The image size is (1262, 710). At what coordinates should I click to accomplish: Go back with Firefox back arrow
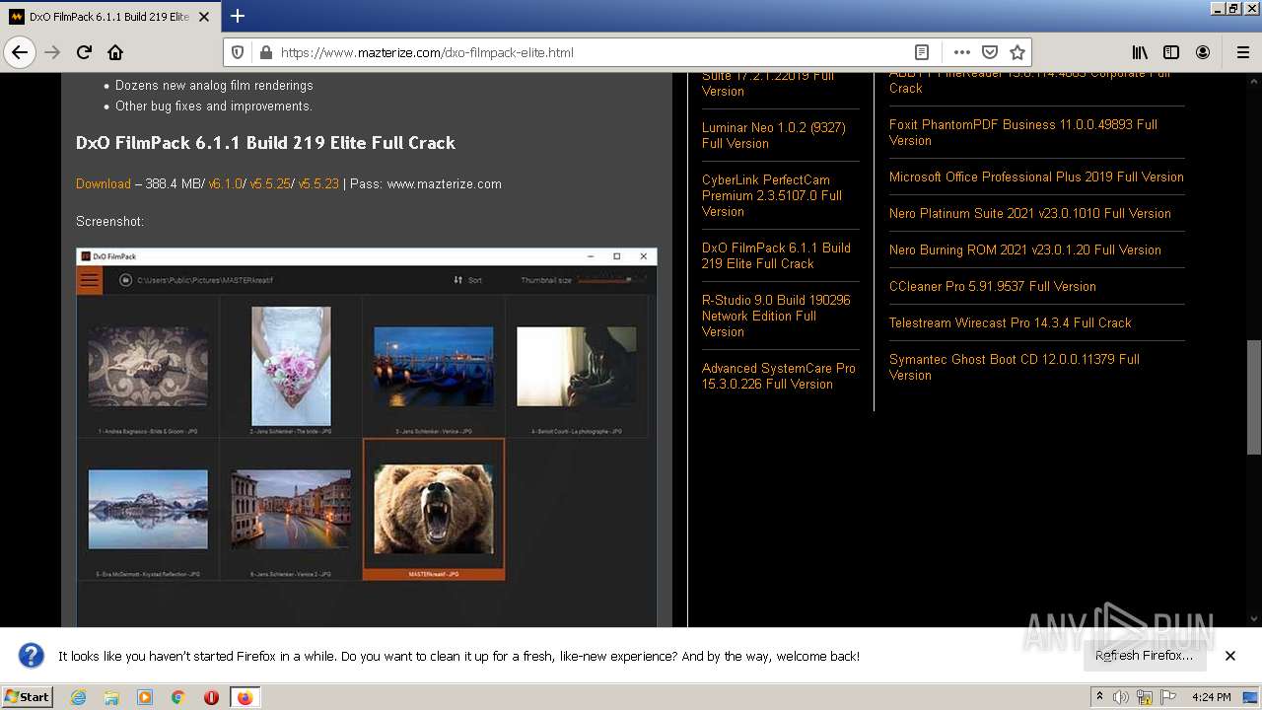point(20,52)
